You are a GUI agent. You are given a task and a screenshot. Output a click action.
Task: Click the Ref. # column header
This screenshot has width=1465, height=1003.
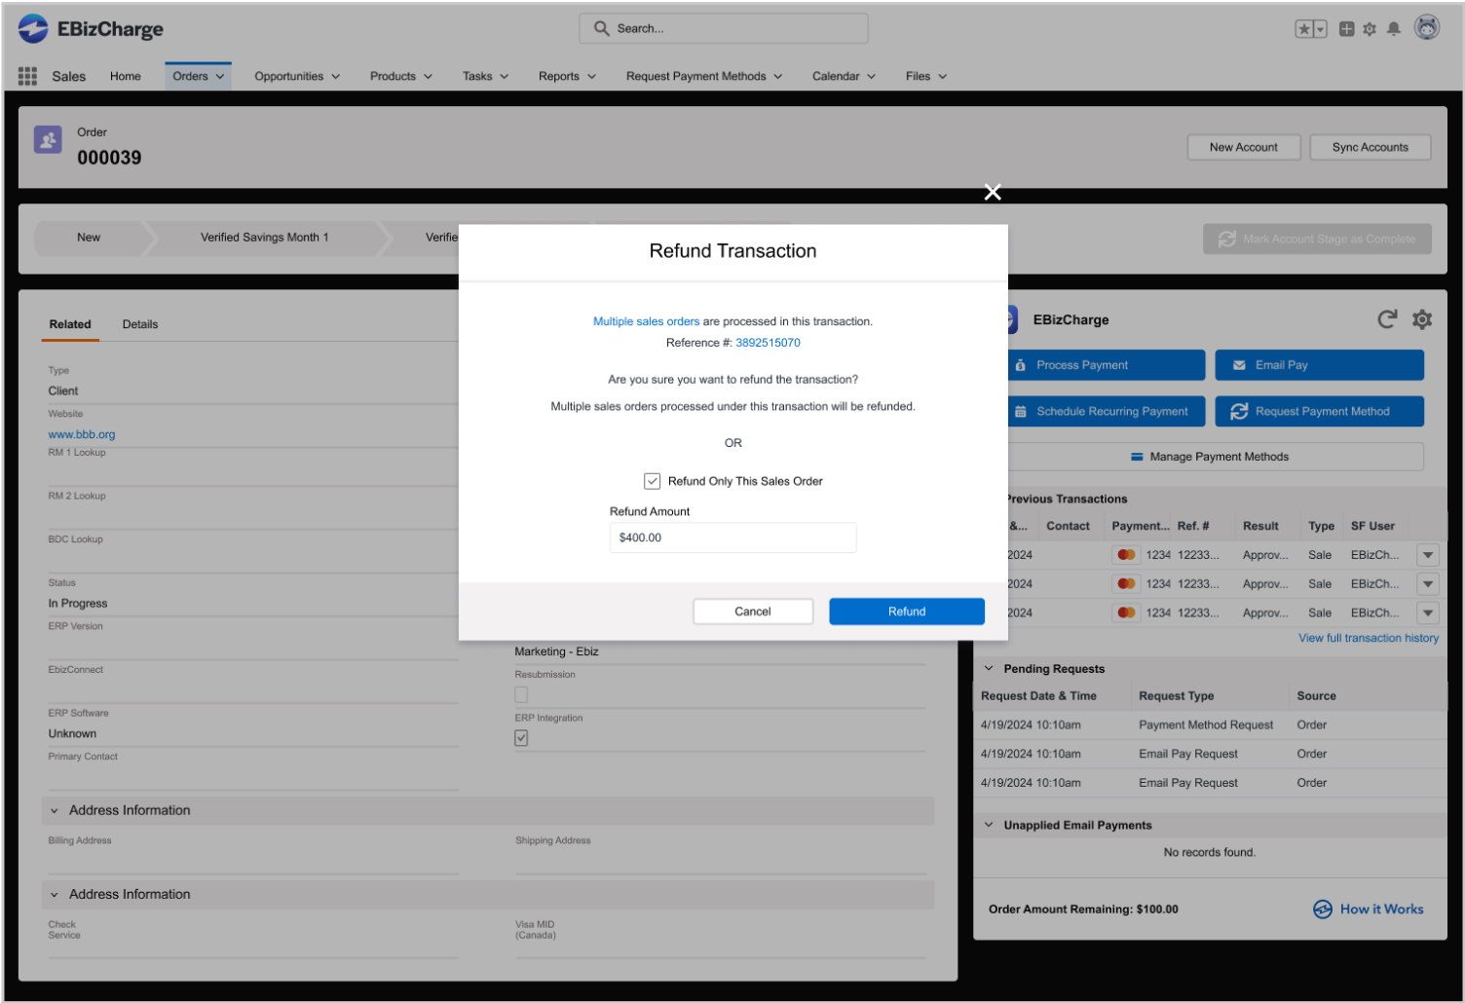(x=1193, y=526)
